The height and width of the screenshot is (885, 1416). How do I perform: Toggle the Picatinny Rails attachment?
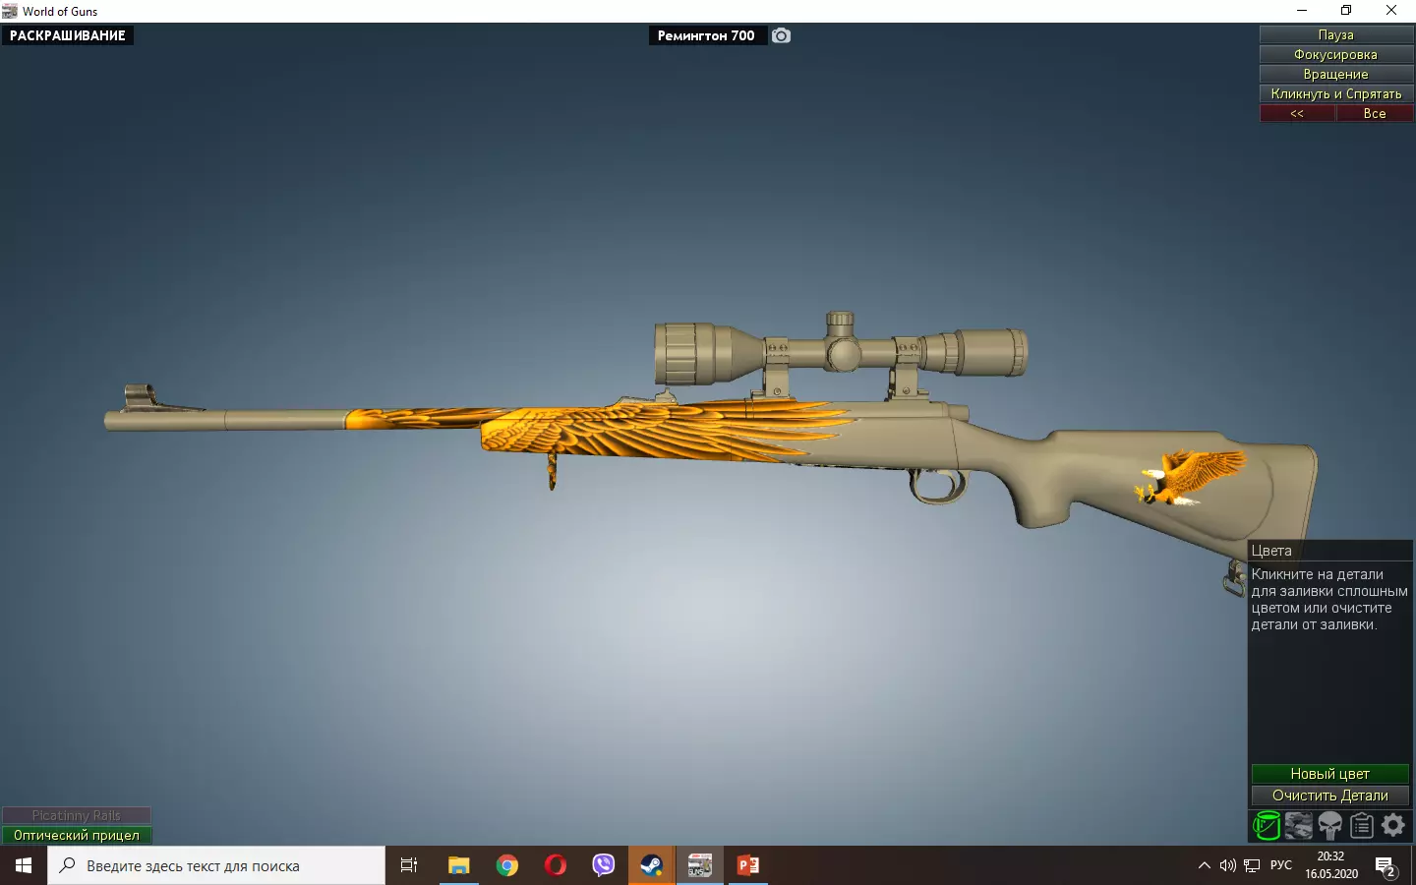point(77,815)
